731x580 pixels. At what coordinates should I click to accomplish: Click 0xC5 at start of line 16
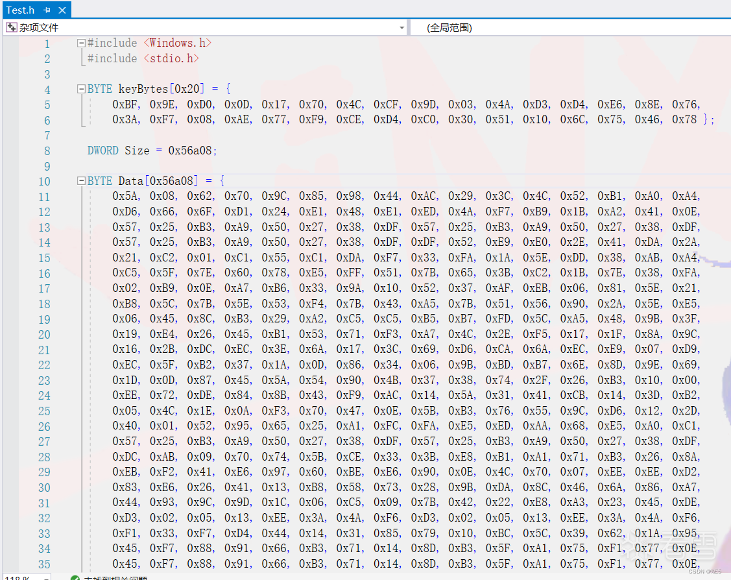tap(125, 272)
